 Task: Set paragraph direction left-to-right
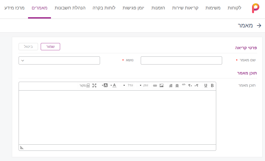(x=197, y=85)
